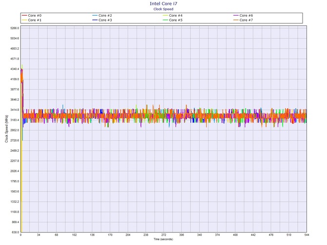Screen dimensions: 327x245
Task: Click the 1795.0 y-axis value
Action: [x=15, y=182]
